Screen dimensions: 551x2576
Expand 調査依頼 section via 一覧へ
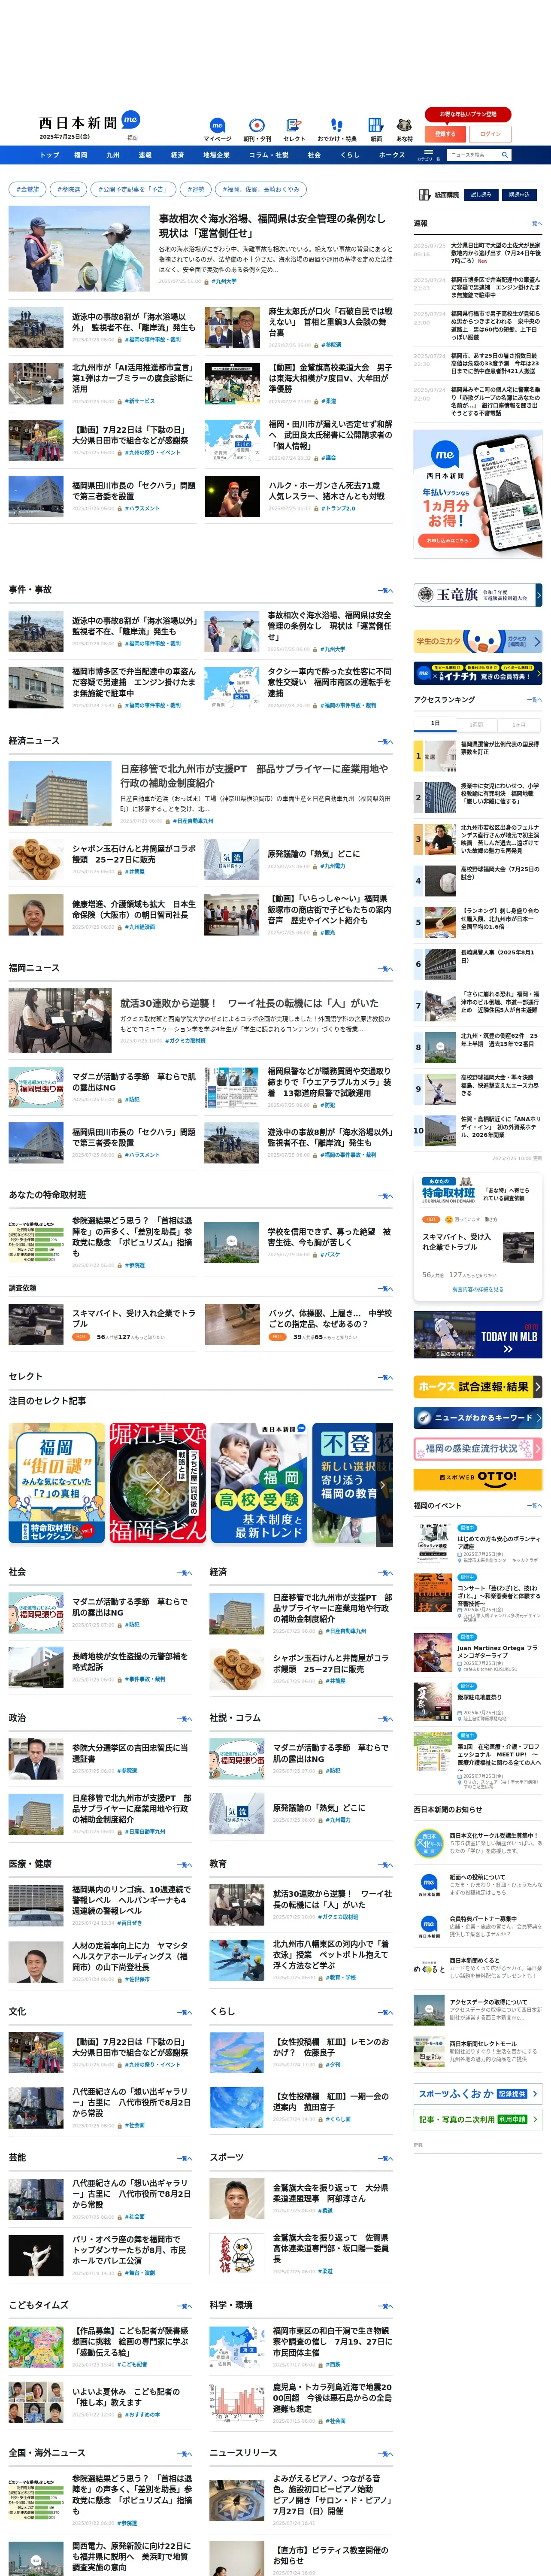(385, 1289)
